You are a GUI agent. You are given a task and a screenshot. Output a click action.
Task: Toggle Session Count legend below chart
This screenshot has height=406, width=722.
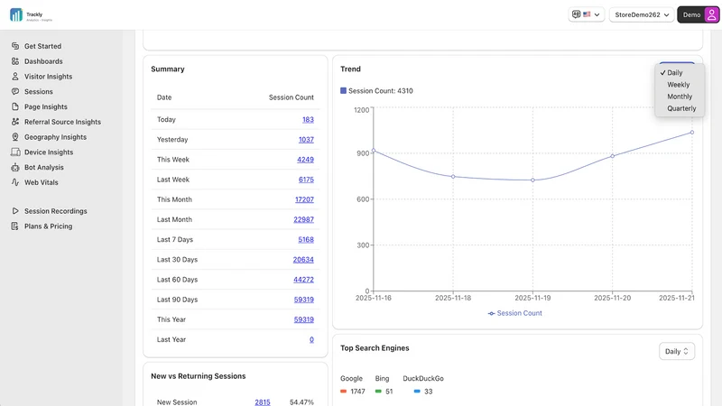(514, 313)
